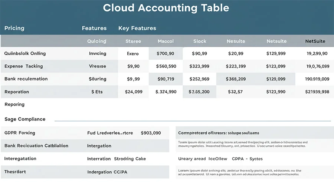Click the Slock column header
The height and width of the screenshot is (182, 334).
[x=200, y=41]
